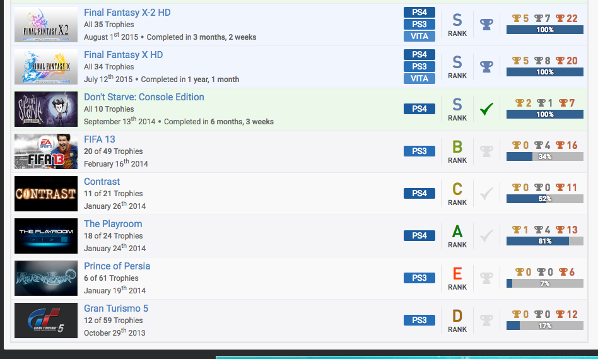Click the grey checkmark in the Contrast row

click(486, 194)
